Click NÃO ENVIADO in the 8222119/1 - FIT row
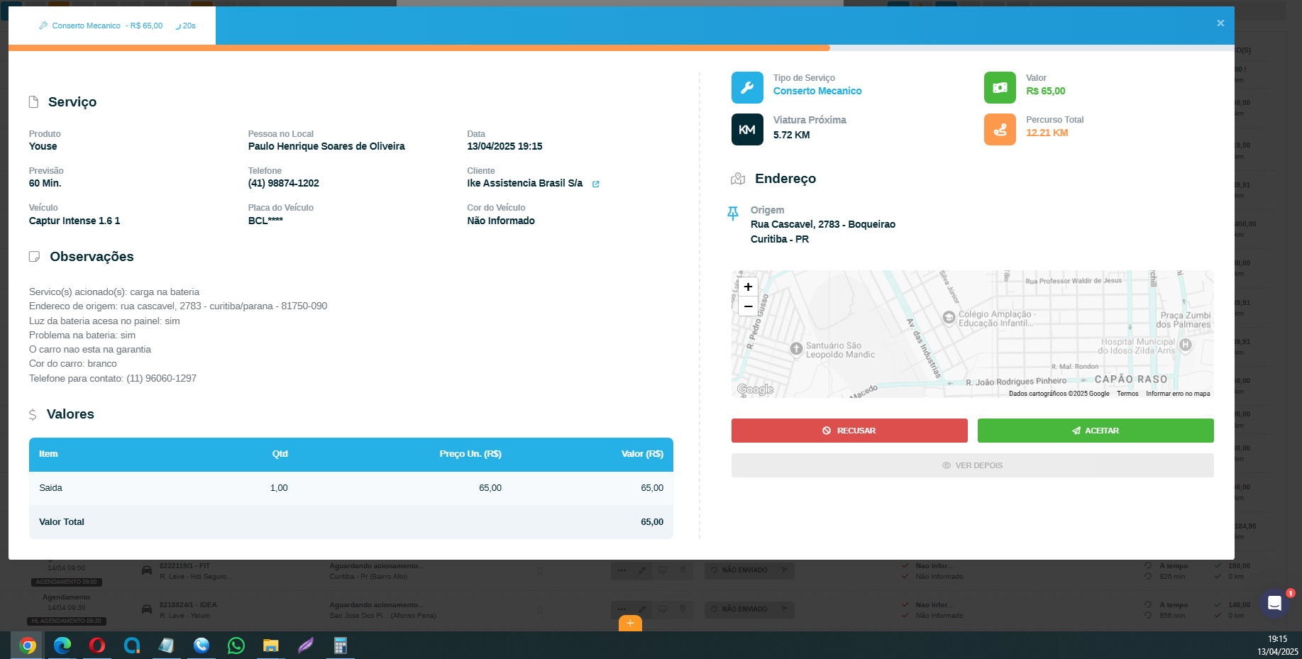The image size is (1302, 659). tap(749, 570)
